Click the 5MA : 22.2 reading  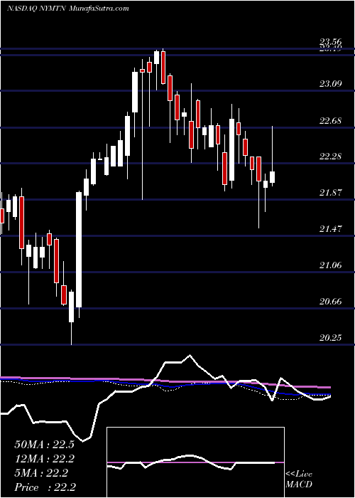pos(41,473)
